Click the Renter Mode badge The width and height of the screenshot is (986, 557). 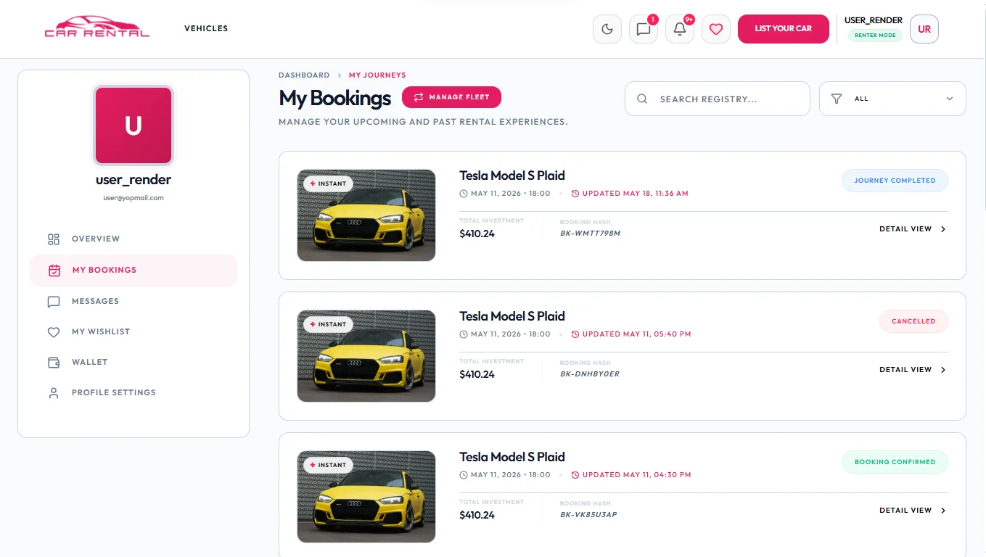click(x=875, y=35)
